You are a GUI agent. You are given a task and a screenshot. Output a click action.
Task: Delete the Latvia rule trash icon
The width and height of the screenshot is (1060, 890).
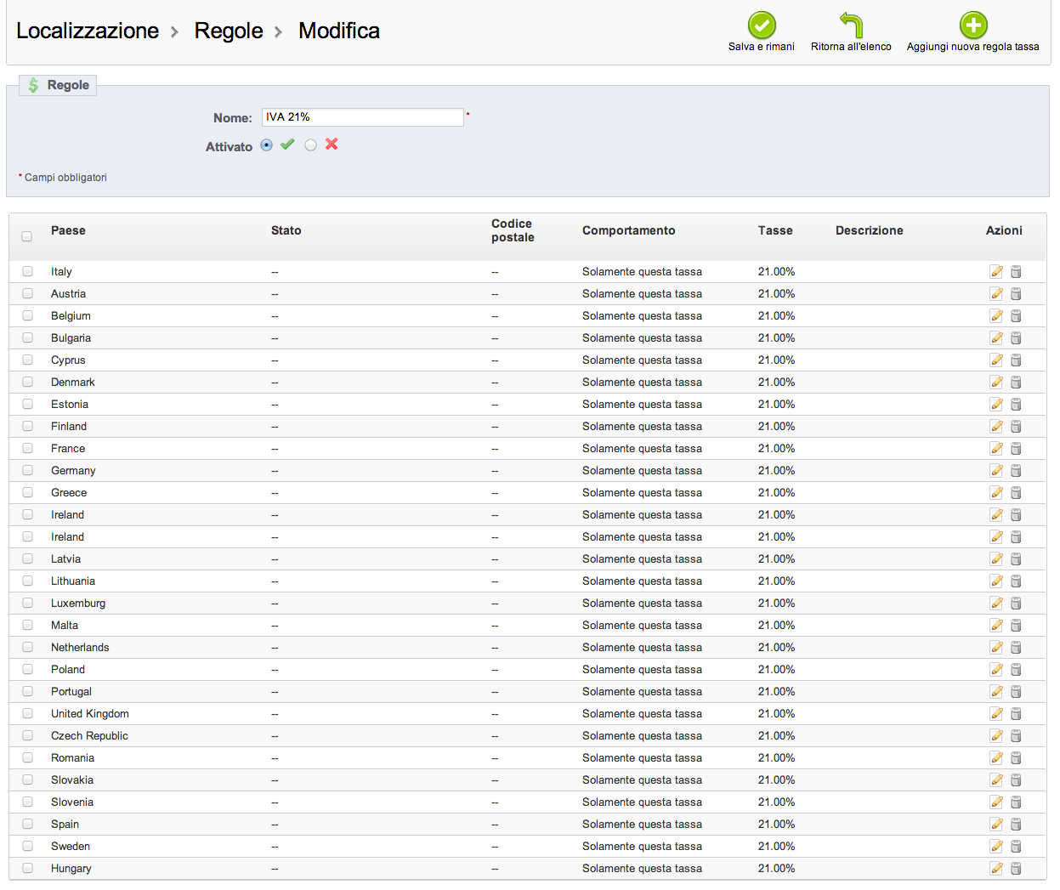pyautogui.click(x=1016, y=559)
